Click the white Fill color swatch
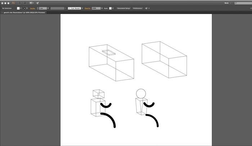 [18, 8]
